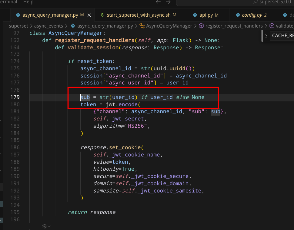Open the register_request_handlers breadcrumb
This screenshot has height=230, width=294.
pyautogui.click(x=234, y=26)
